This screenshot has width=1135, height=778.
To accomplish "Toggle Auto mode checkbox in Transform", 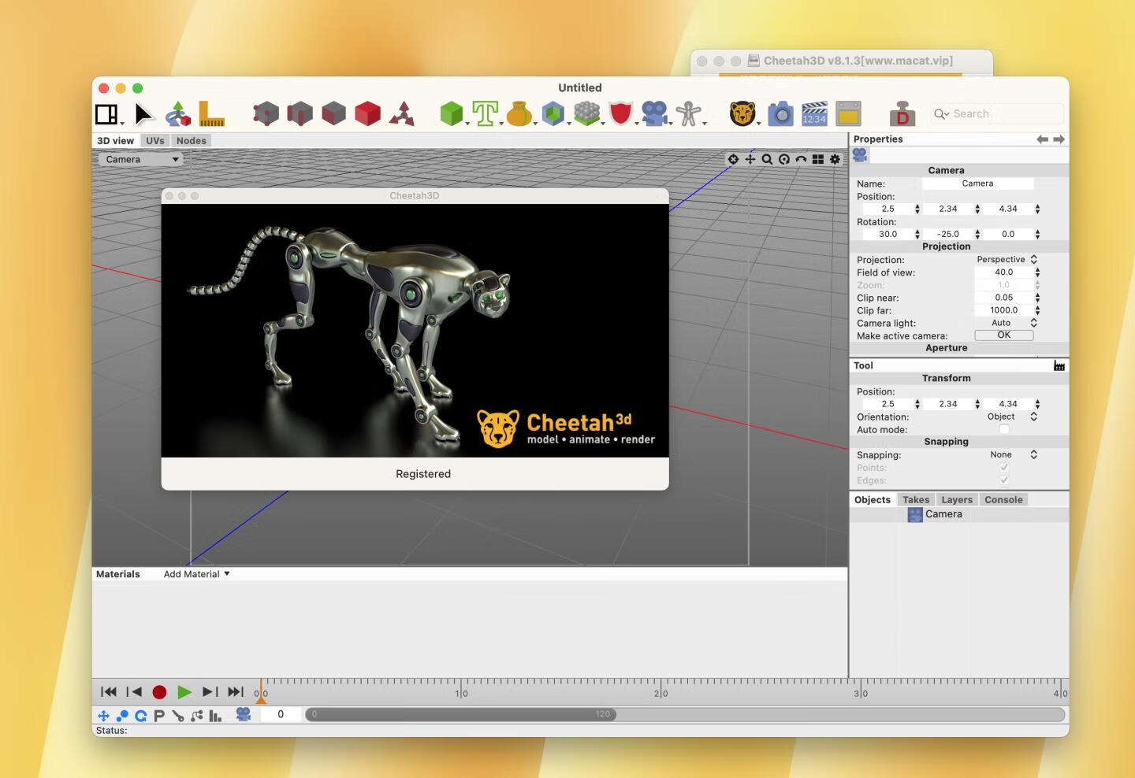I will pyautogui.click(x=1004, y=429).
